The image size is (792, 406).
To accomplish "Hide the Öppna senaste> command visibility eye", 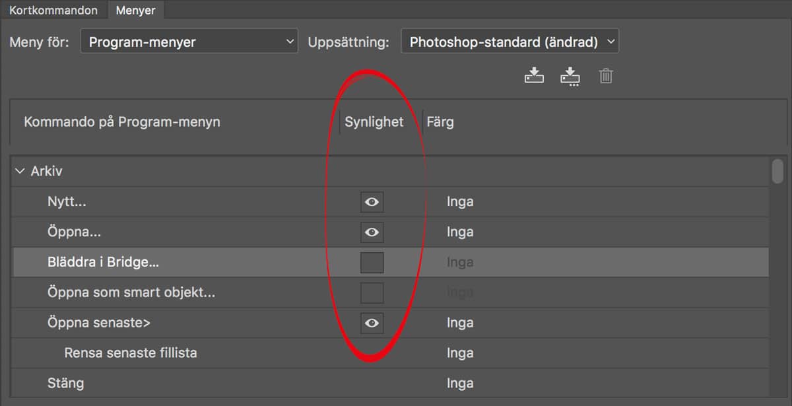I will click(x=372, y=323).
